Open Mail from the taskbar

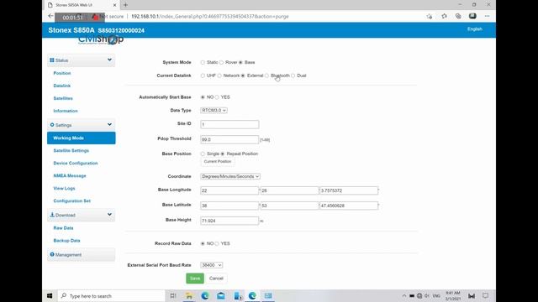coord(220,296)
